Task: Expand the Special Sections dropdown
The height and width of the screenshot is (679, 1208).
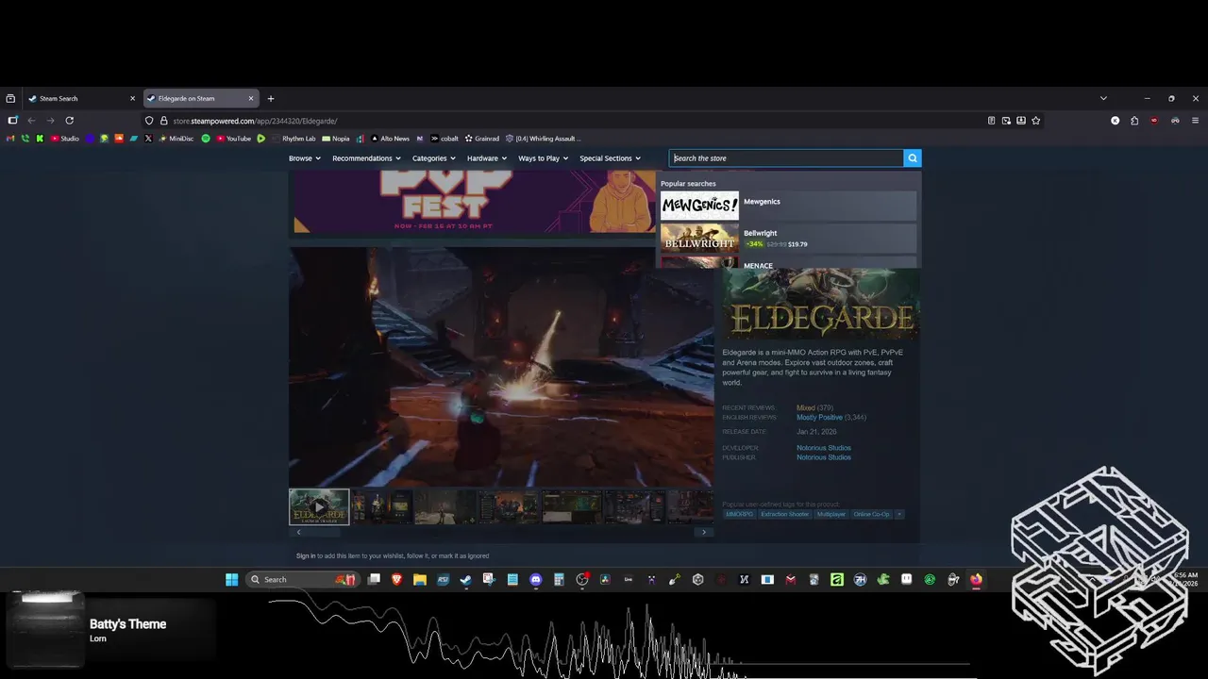Action: coord(610,158)
